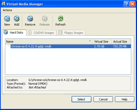Switch to the Floppy Images tab
The image size is (137, 110).
pyautogui.click(x=71, y=33)
